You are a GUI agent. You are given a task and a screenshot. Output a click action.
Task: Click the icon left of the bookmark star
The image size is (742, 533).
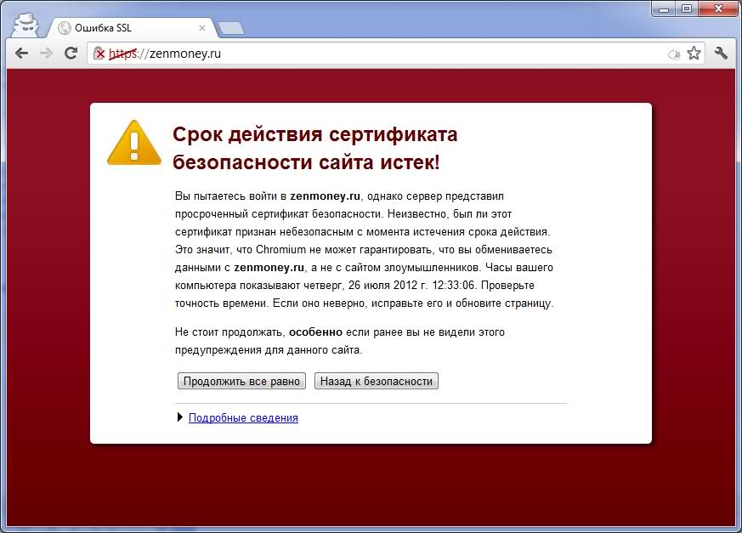[x=674, y=54]
